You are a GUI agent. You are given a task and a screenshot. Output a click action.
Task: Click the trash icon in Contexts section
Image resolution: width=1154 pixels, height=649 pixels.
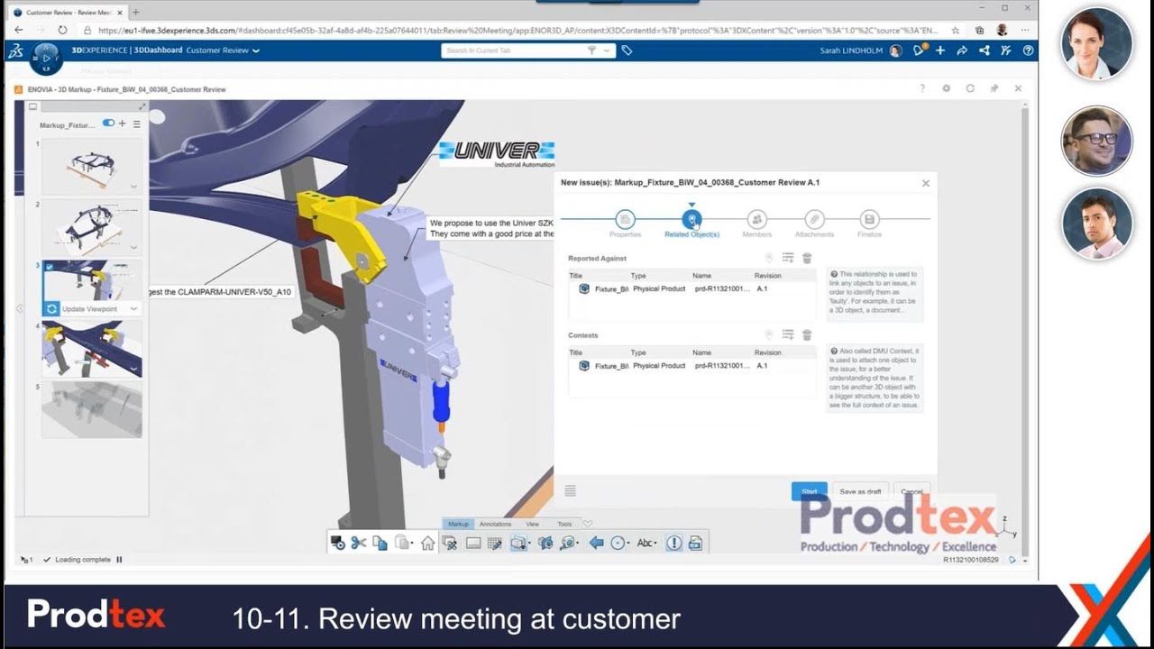point(807,335)
